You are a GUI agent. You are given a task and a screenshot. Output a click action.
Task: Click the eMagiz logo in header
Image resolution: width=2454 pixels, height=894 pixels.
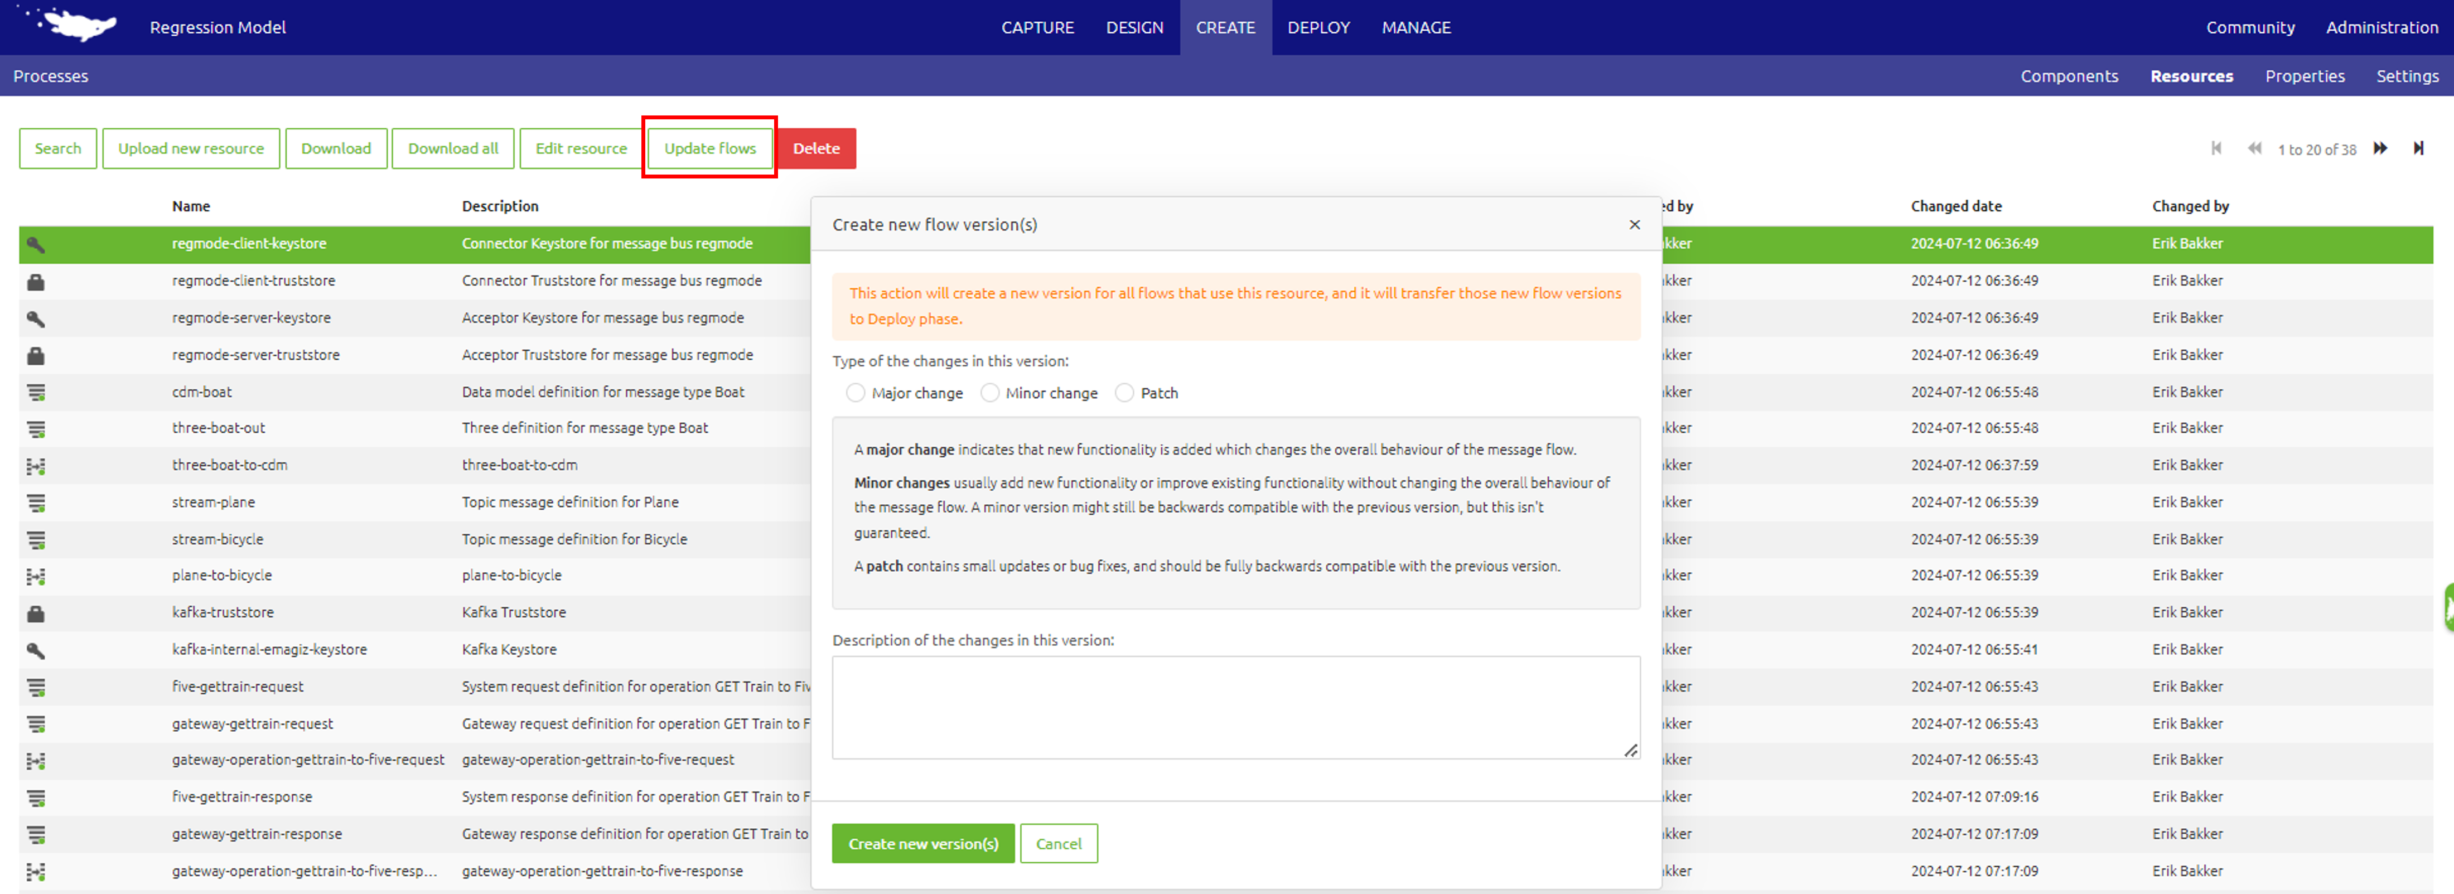[x=74, y=25]
